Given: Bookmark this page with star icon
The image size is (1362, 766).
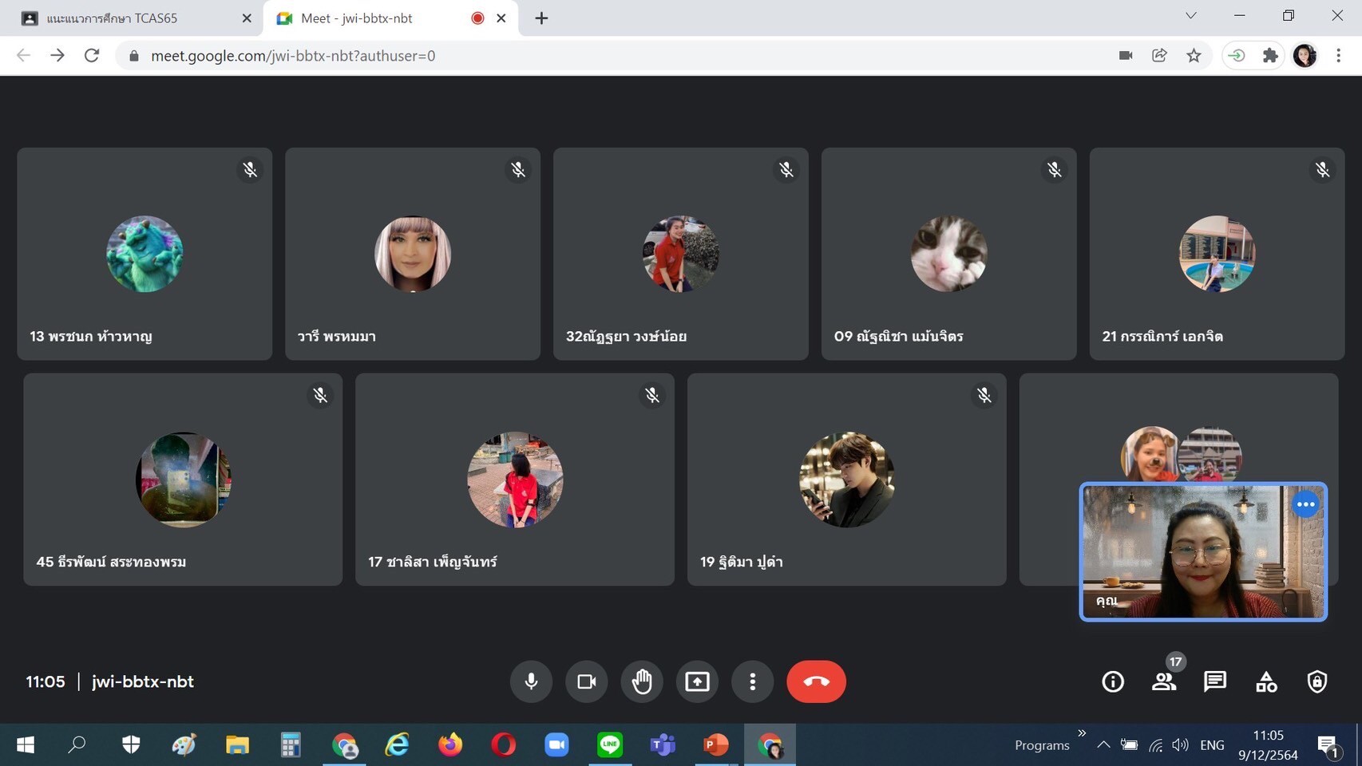Looking at the screenshot, I should pyautogui.click(x=1194, y=55).
